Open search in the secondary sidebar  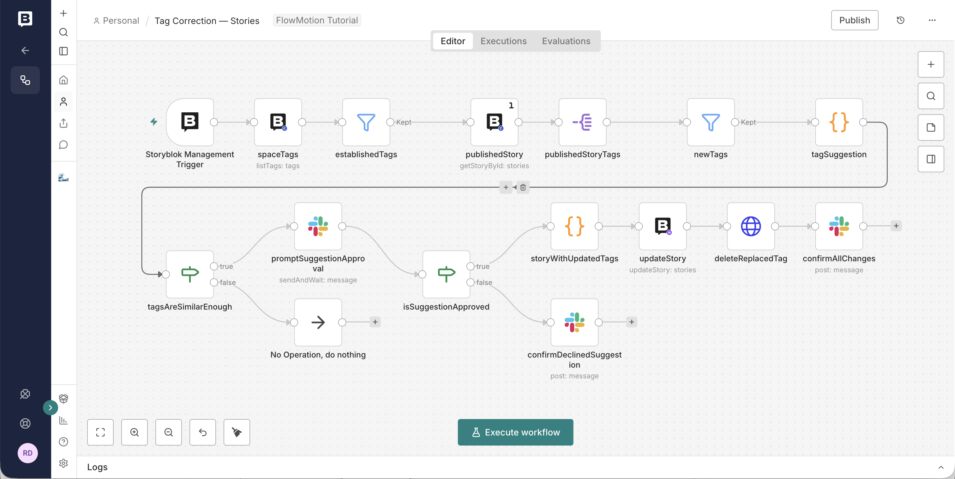pos(63,32)
